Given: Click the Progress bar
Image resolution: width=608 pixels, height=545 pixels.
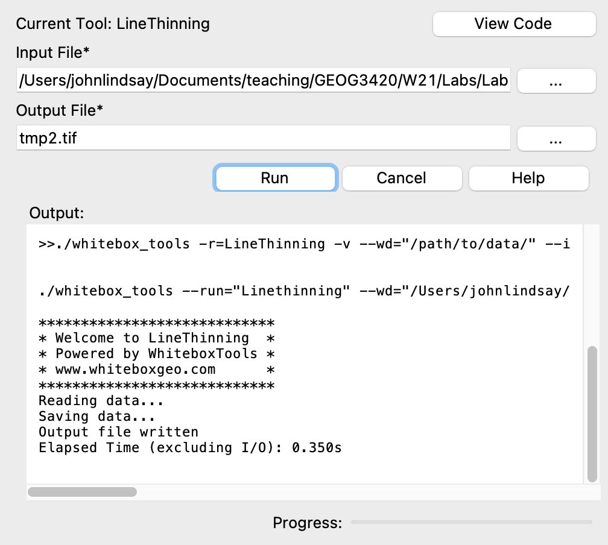Looking at the screenshot, I should (470, 523).
